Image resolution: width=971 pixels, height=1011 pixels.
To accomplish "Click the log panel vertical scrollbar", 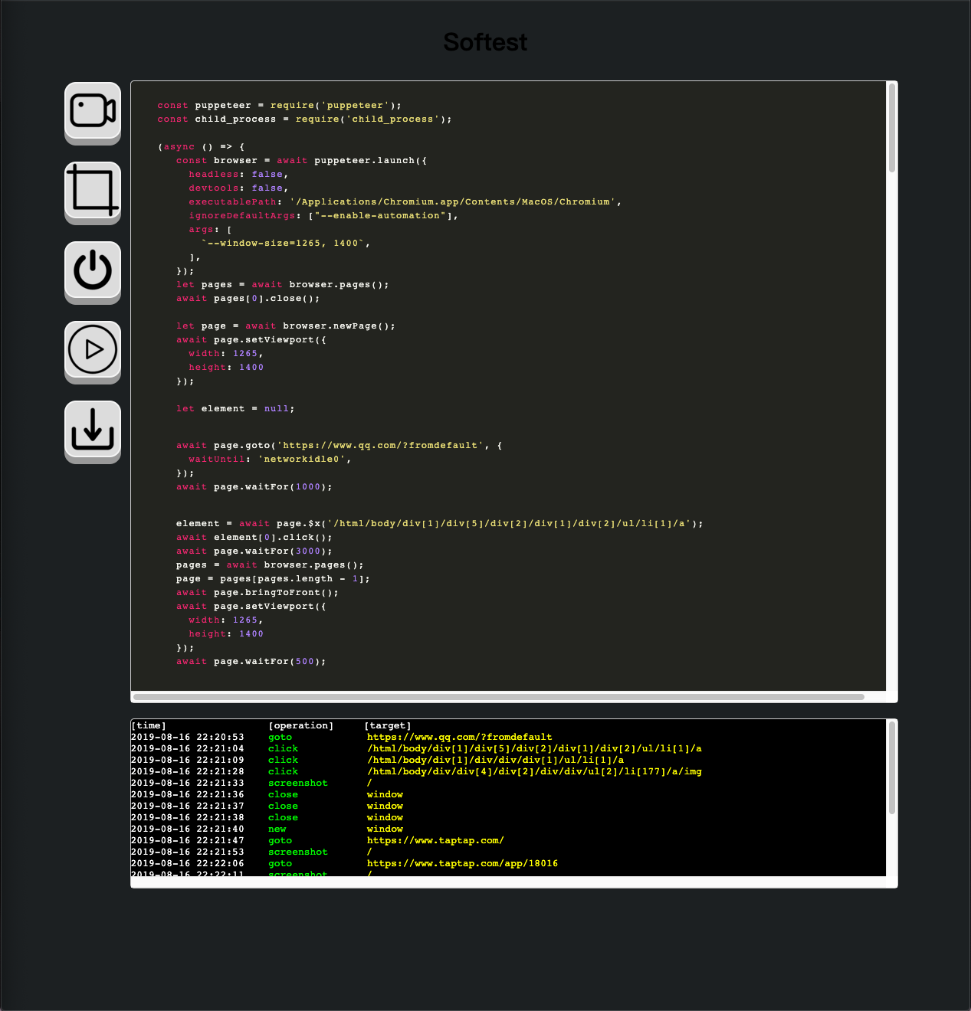I will [892, 768].
